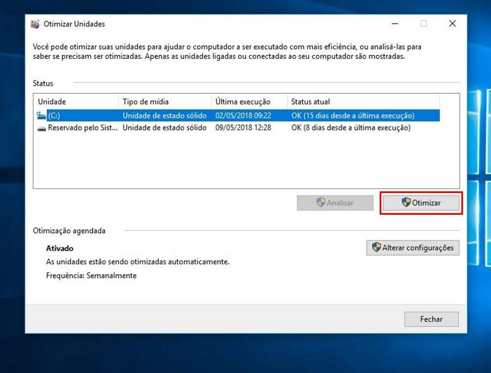Click the 'OK (15 dias' status cell
Image resolution: width=491 pixels, height=373 pixels.
pyautogui.click(x=352, y=115)
